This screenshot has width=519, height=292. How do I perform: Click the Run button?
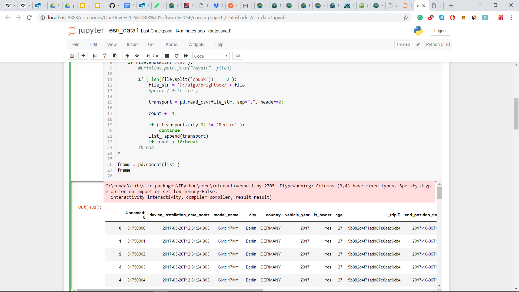pyautogui.click(x=153, y=56)
